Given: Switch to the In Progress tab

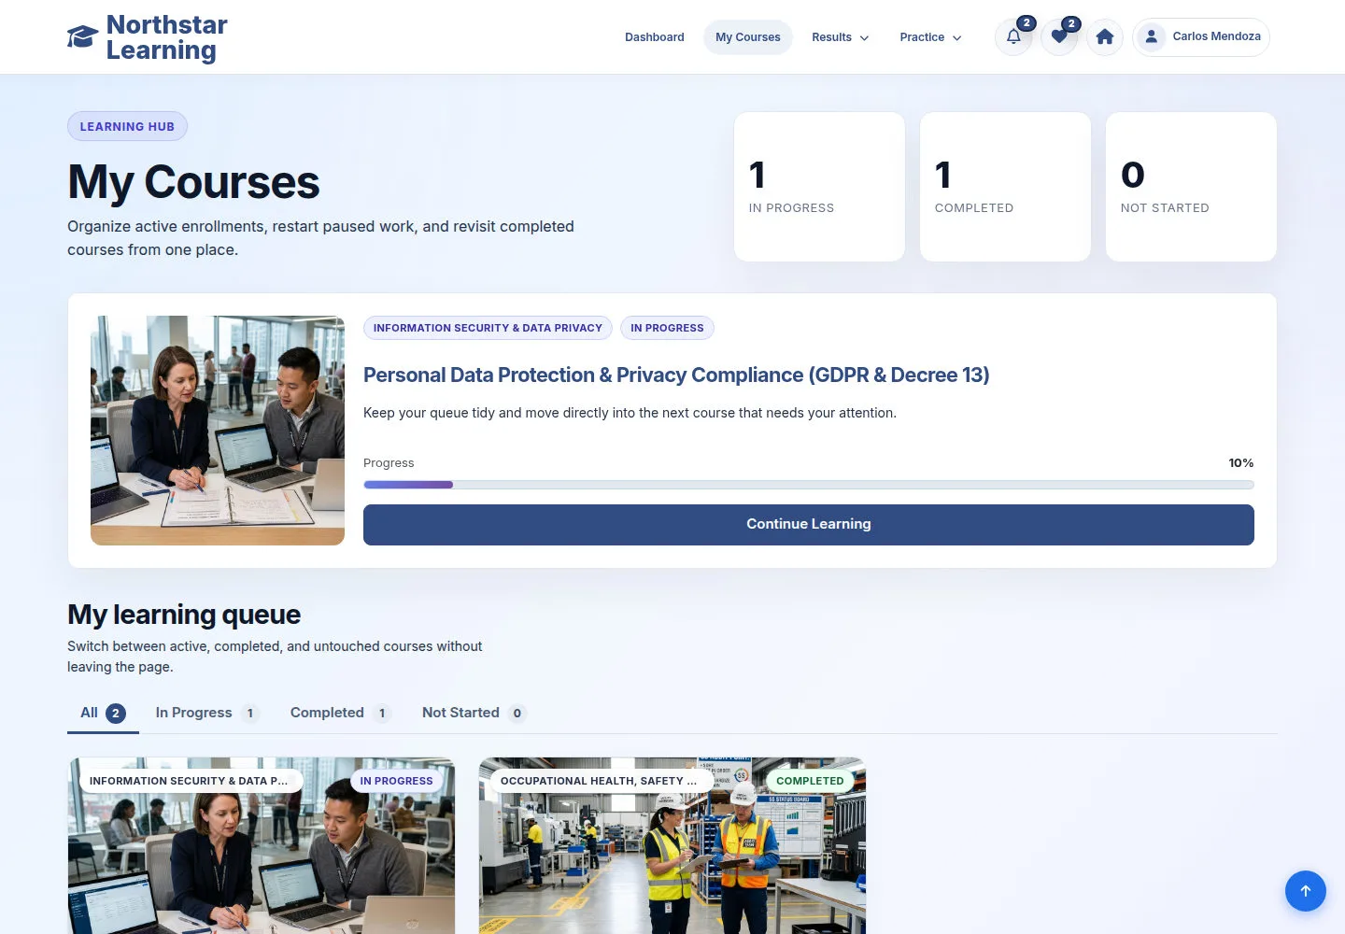Looking at the screenshot, I should coord(206,714).
